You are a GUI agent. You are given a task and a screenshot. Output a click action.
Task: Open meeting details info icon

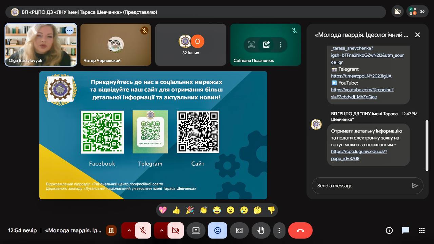[389, 230]
